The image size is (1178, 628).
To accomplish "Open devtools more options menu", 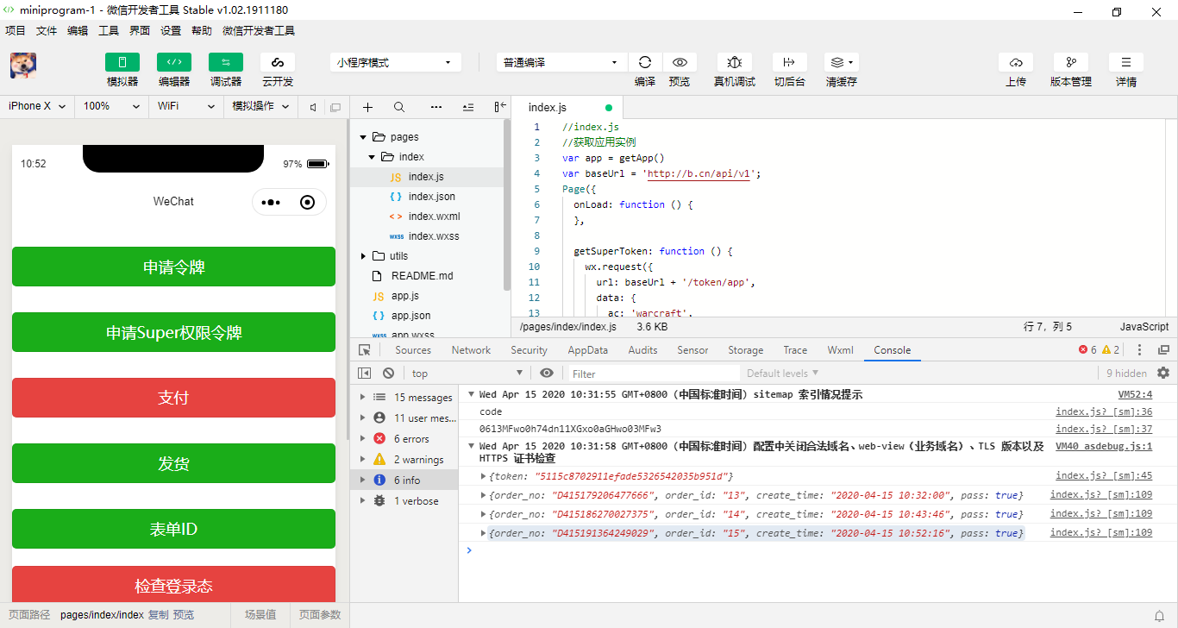I will coord(1140,350).
